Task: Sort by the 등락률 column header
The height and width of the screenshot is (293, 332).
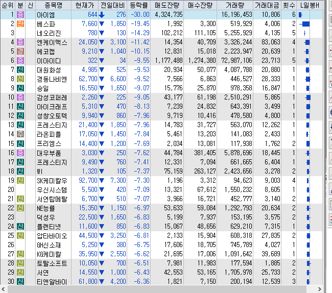Action: 139,5
